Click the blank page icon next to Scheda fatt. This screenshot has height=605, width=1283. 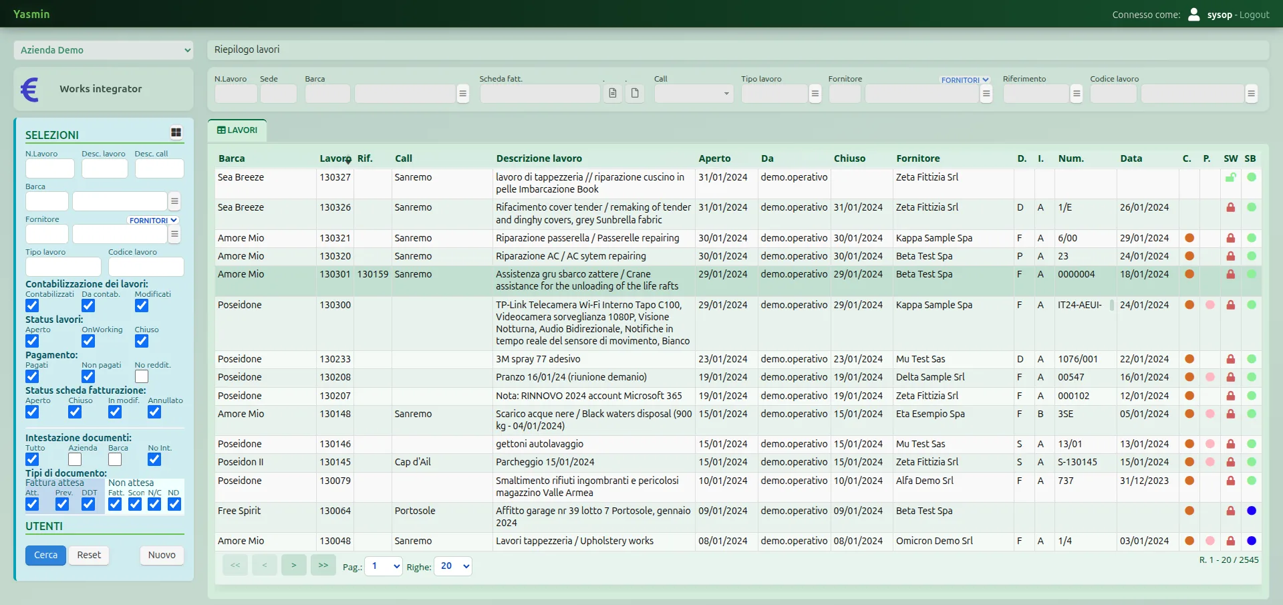635,94
